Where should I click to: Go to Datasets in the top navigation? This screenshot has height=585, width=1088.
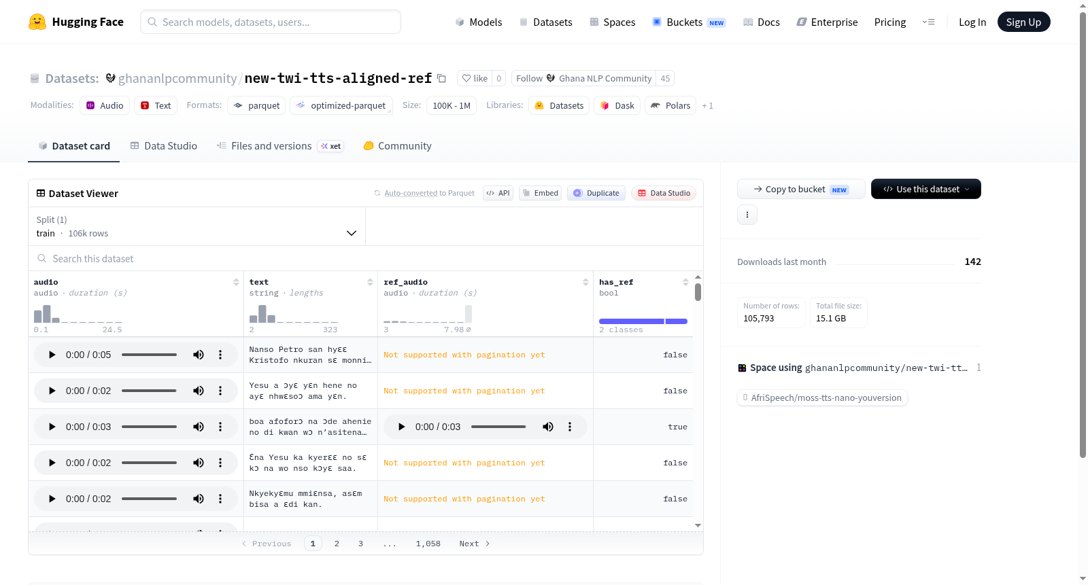(x=546, y=22)
